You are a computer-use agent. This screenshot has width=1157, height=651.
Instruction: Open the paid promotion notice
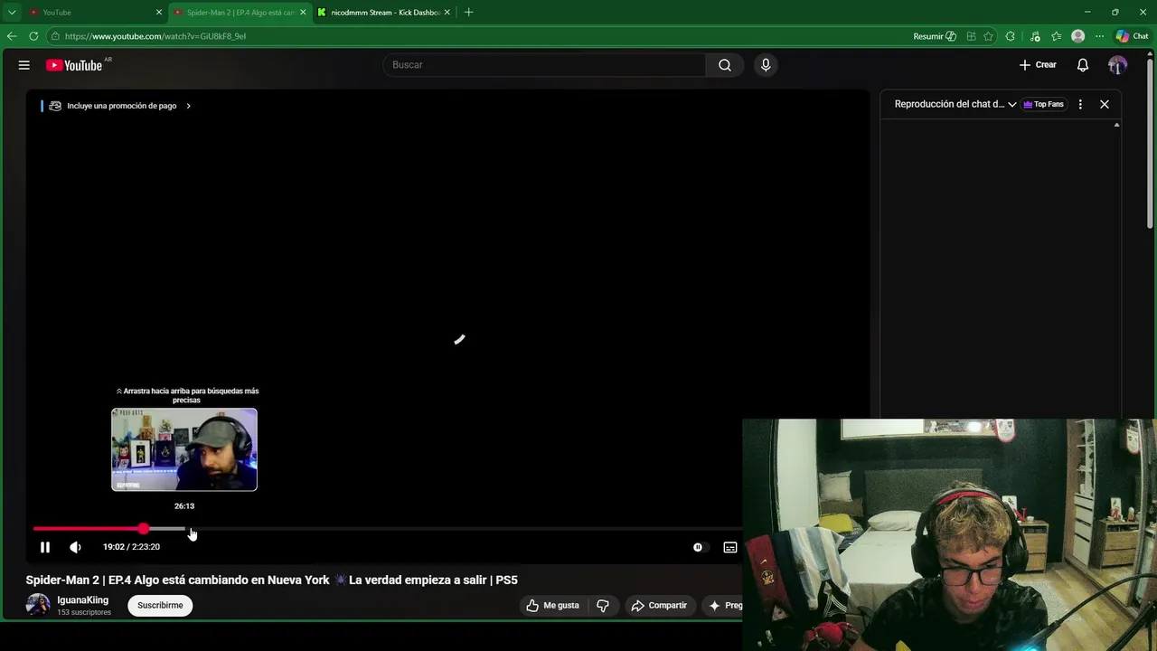[120, 106]
